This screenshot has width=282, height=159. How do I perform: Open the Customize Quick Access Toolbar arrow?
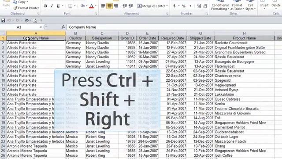pos(41,21)
